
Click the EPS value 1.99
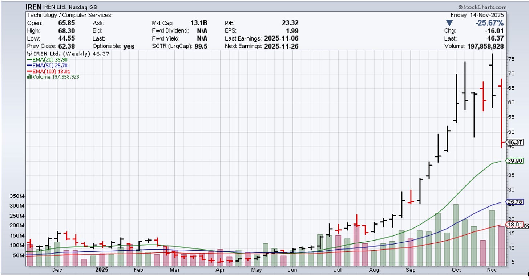[292, 31]
